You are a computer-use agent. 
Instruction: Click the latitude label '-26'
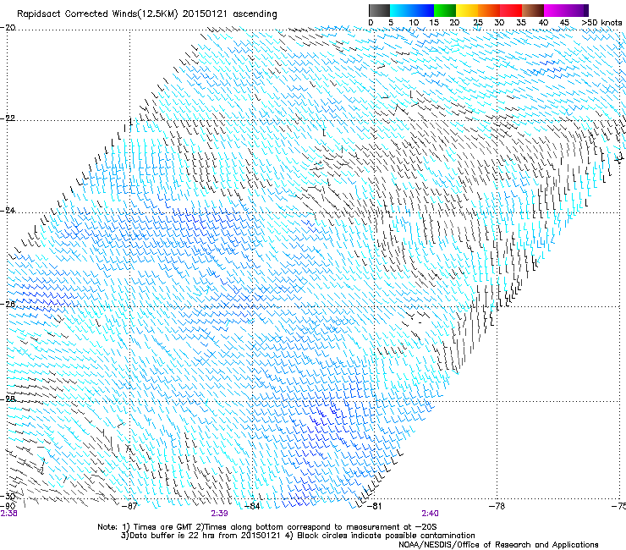point(8,305)
